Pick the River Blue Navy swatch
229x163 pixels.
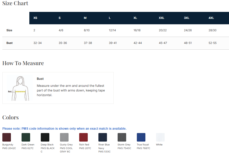tap(103, 137)
